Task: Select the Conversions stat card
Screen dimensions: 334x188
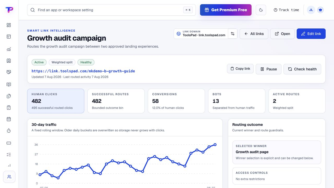Action: (176, 101)
